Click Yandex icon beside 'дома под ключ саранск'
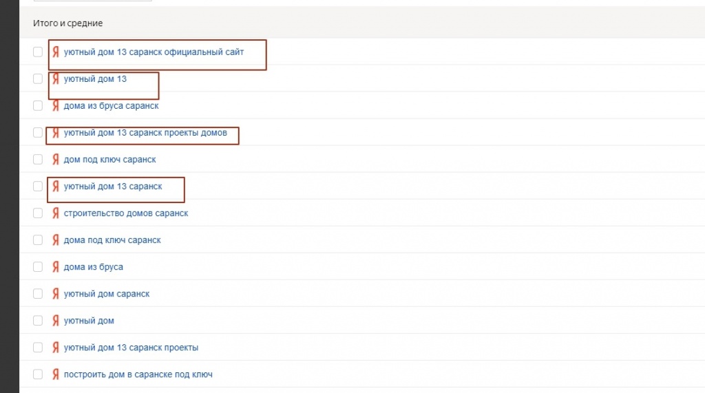Screen dimensions: 705x393 (55, 240)
